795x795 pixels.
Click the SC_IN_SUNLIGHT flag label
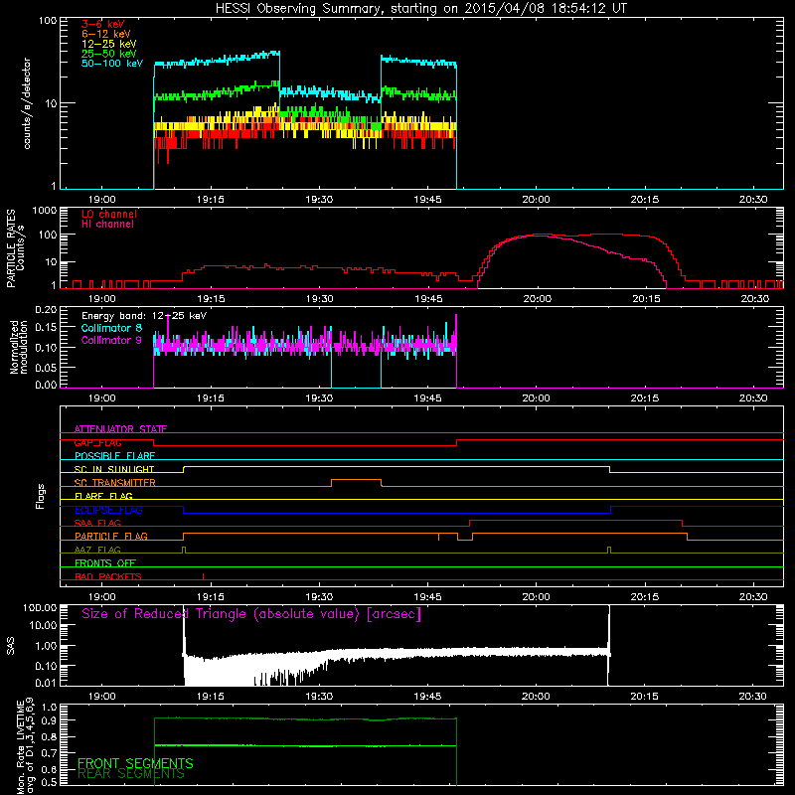[114, 469]
